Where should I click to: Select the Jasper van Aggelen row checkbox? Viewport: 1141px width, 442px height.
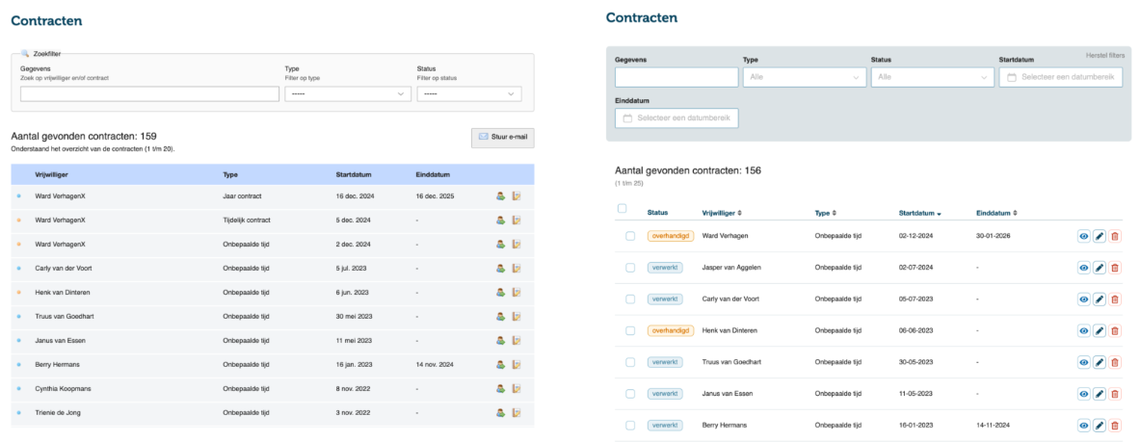click(630, 268)
